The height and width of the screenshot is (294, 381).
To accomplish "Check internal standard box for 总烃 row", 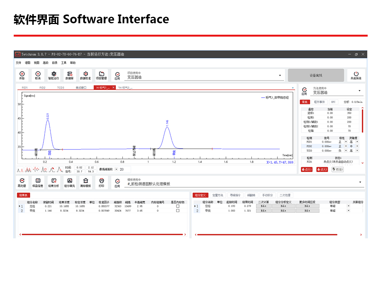I will pyautogui.click(x=178, y=206).
